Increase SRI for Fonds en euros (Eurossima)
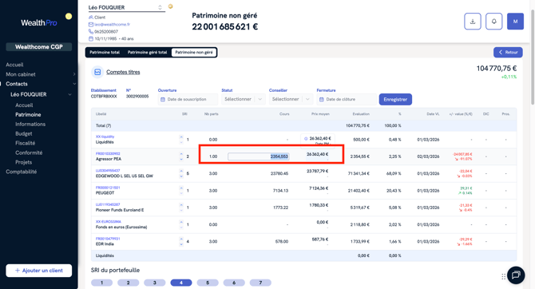 pyautogui.click(x=181, y=223)
